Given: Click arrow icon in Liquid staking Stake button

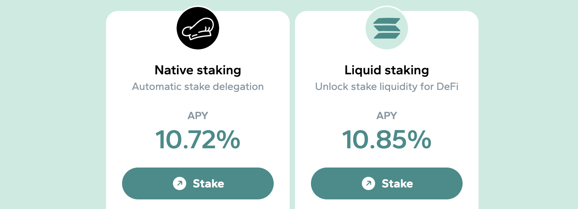Looking at the screenshot, I should coord(368,183).
